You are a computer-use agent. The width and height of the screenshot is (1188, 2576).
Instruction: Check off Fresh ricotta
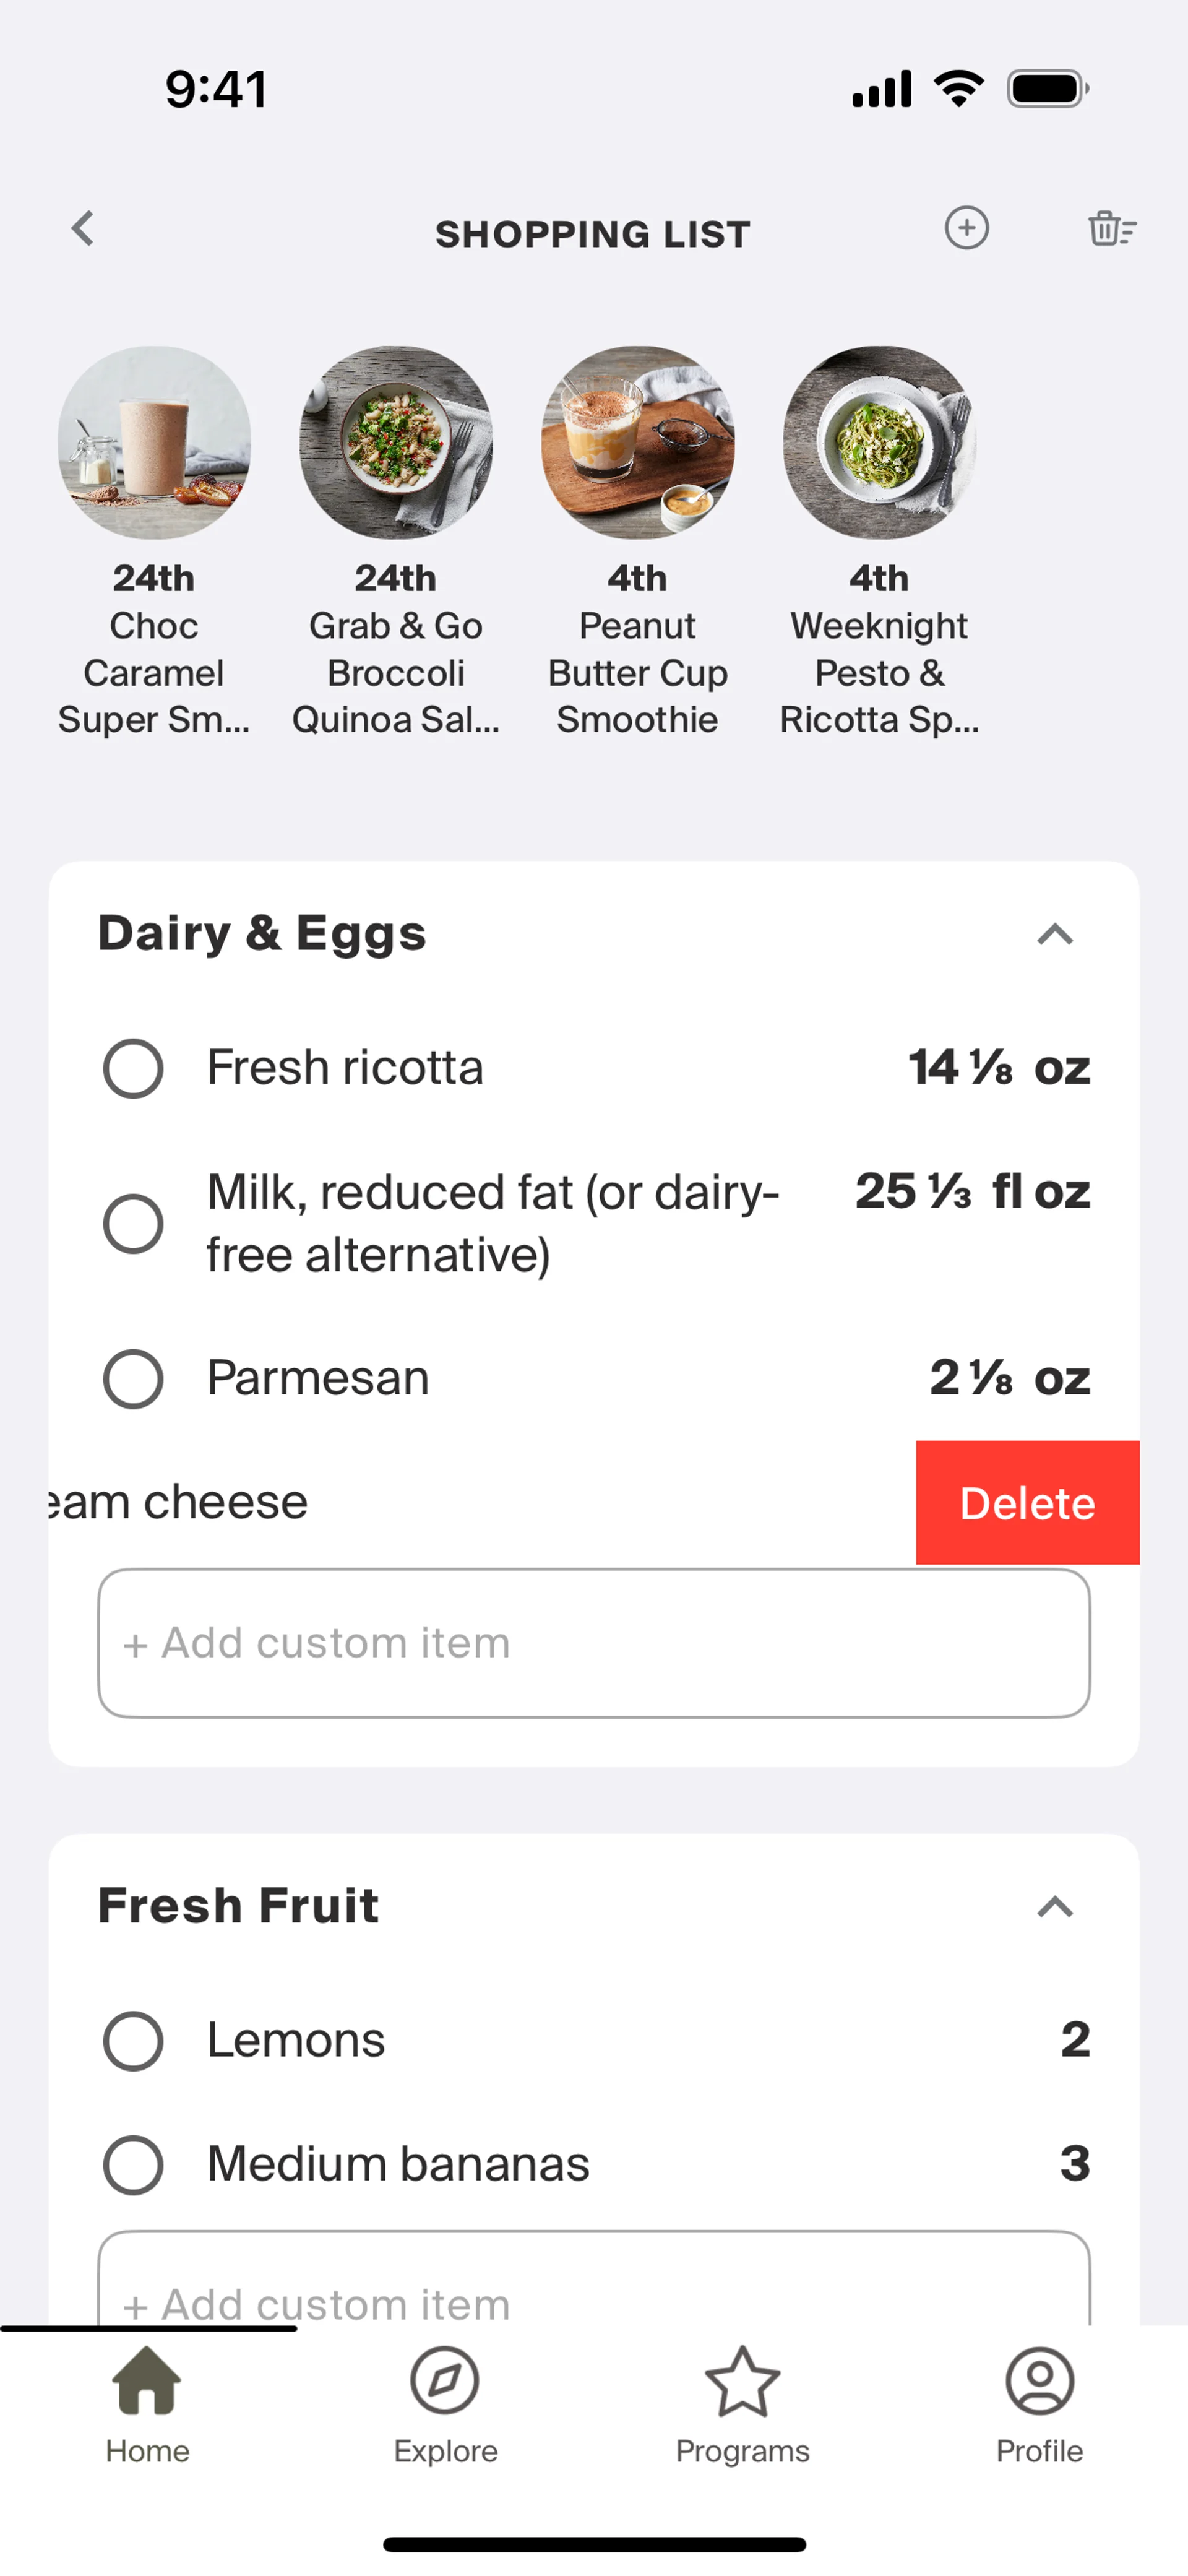click(x=133, y=1068)
